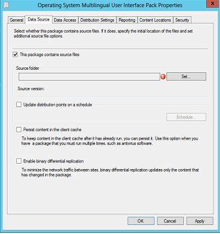Open the Data Access tab
Screen dimensions: 220x234
tap(65, 20)
